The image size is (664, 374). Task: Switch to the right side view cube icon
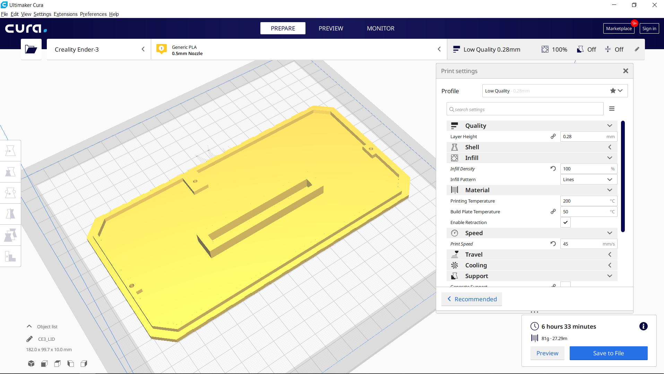(84, 363)
